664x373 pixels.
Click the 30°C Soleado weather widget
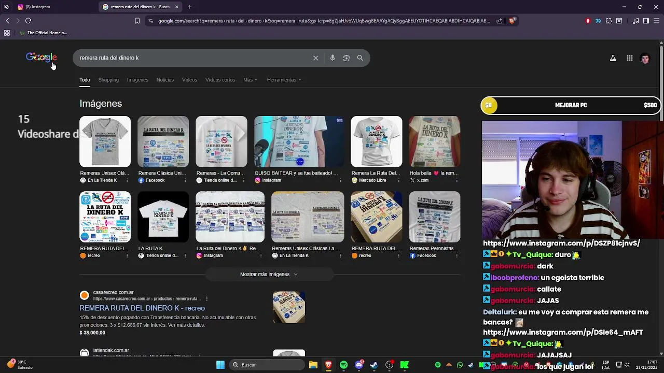click(x=20, y=365)
